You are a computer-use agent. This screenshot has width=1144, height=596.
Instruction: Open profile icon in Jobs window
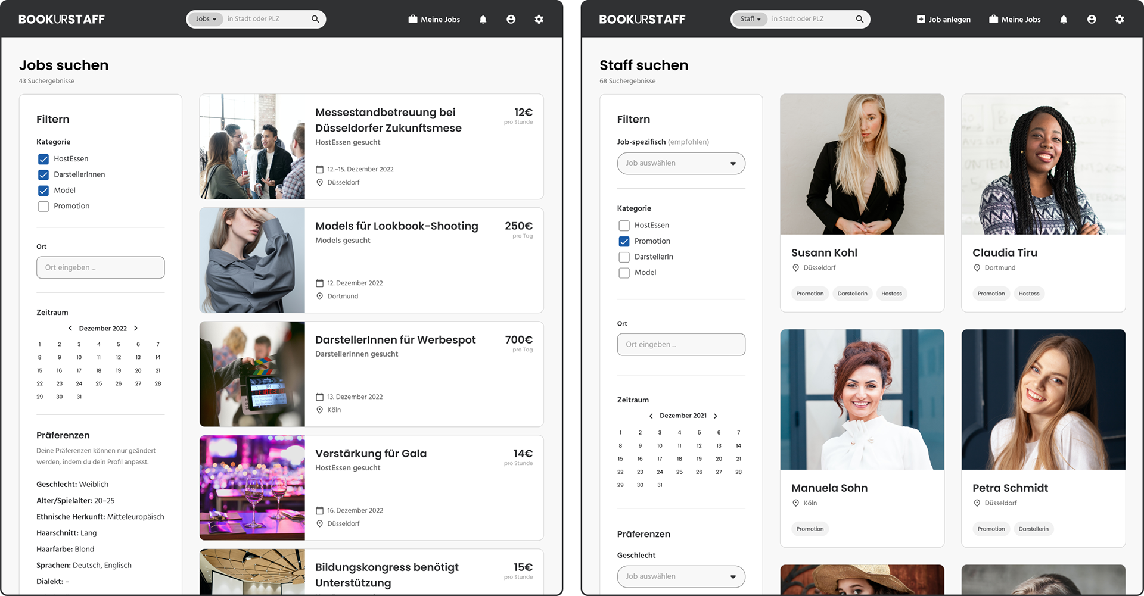(511, 20)
